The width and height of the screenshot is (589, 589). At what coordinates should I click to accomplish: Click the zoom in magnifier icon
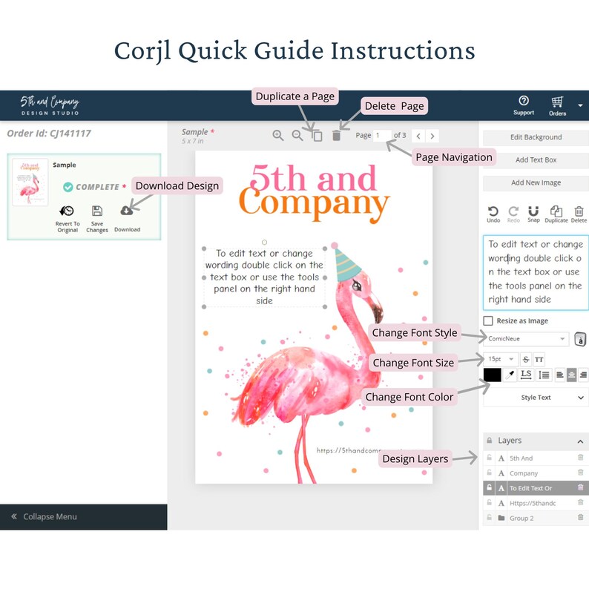coord(278,135)
